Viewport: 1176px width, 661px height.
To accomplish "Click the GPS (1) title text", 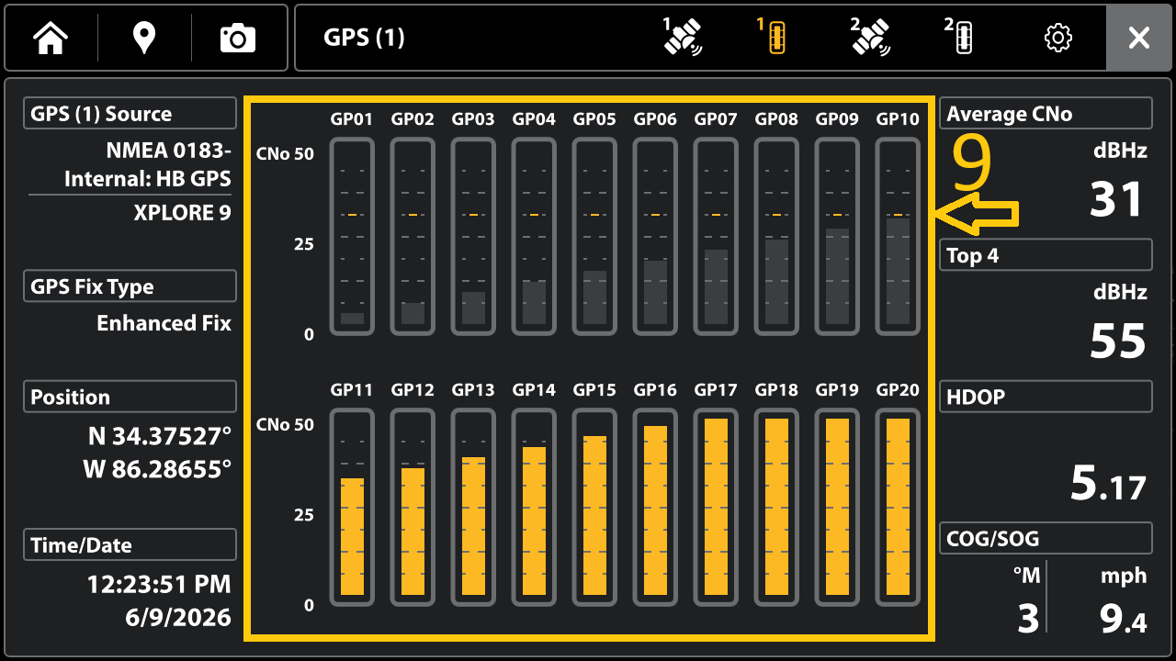I will coord(364,38).
